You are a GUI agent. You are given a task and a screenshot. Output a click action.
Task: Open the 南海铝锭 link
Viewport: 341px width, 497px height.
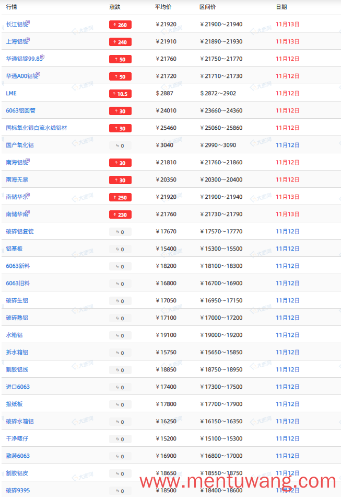click(x=16, y=162)
